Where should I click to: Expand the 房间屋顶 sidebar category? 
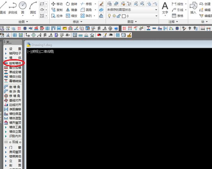13,152
